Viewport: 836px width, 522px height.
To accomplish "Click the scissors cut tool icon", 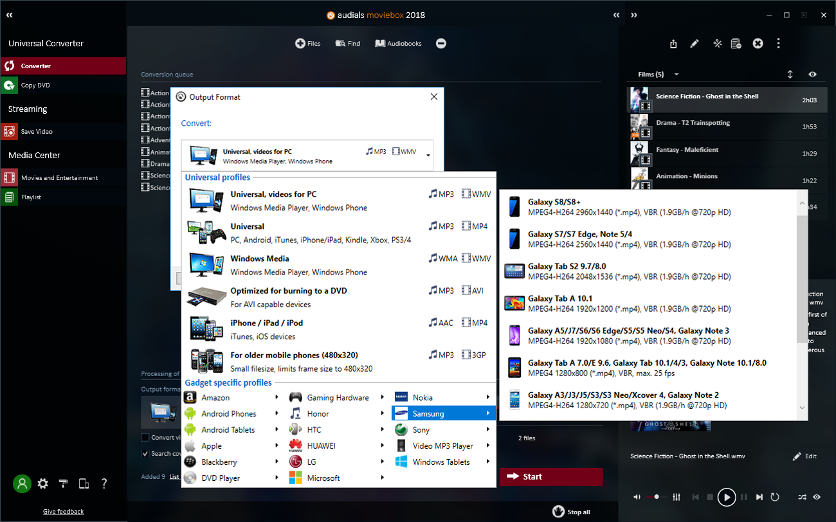I will click(x=718, y=44).
